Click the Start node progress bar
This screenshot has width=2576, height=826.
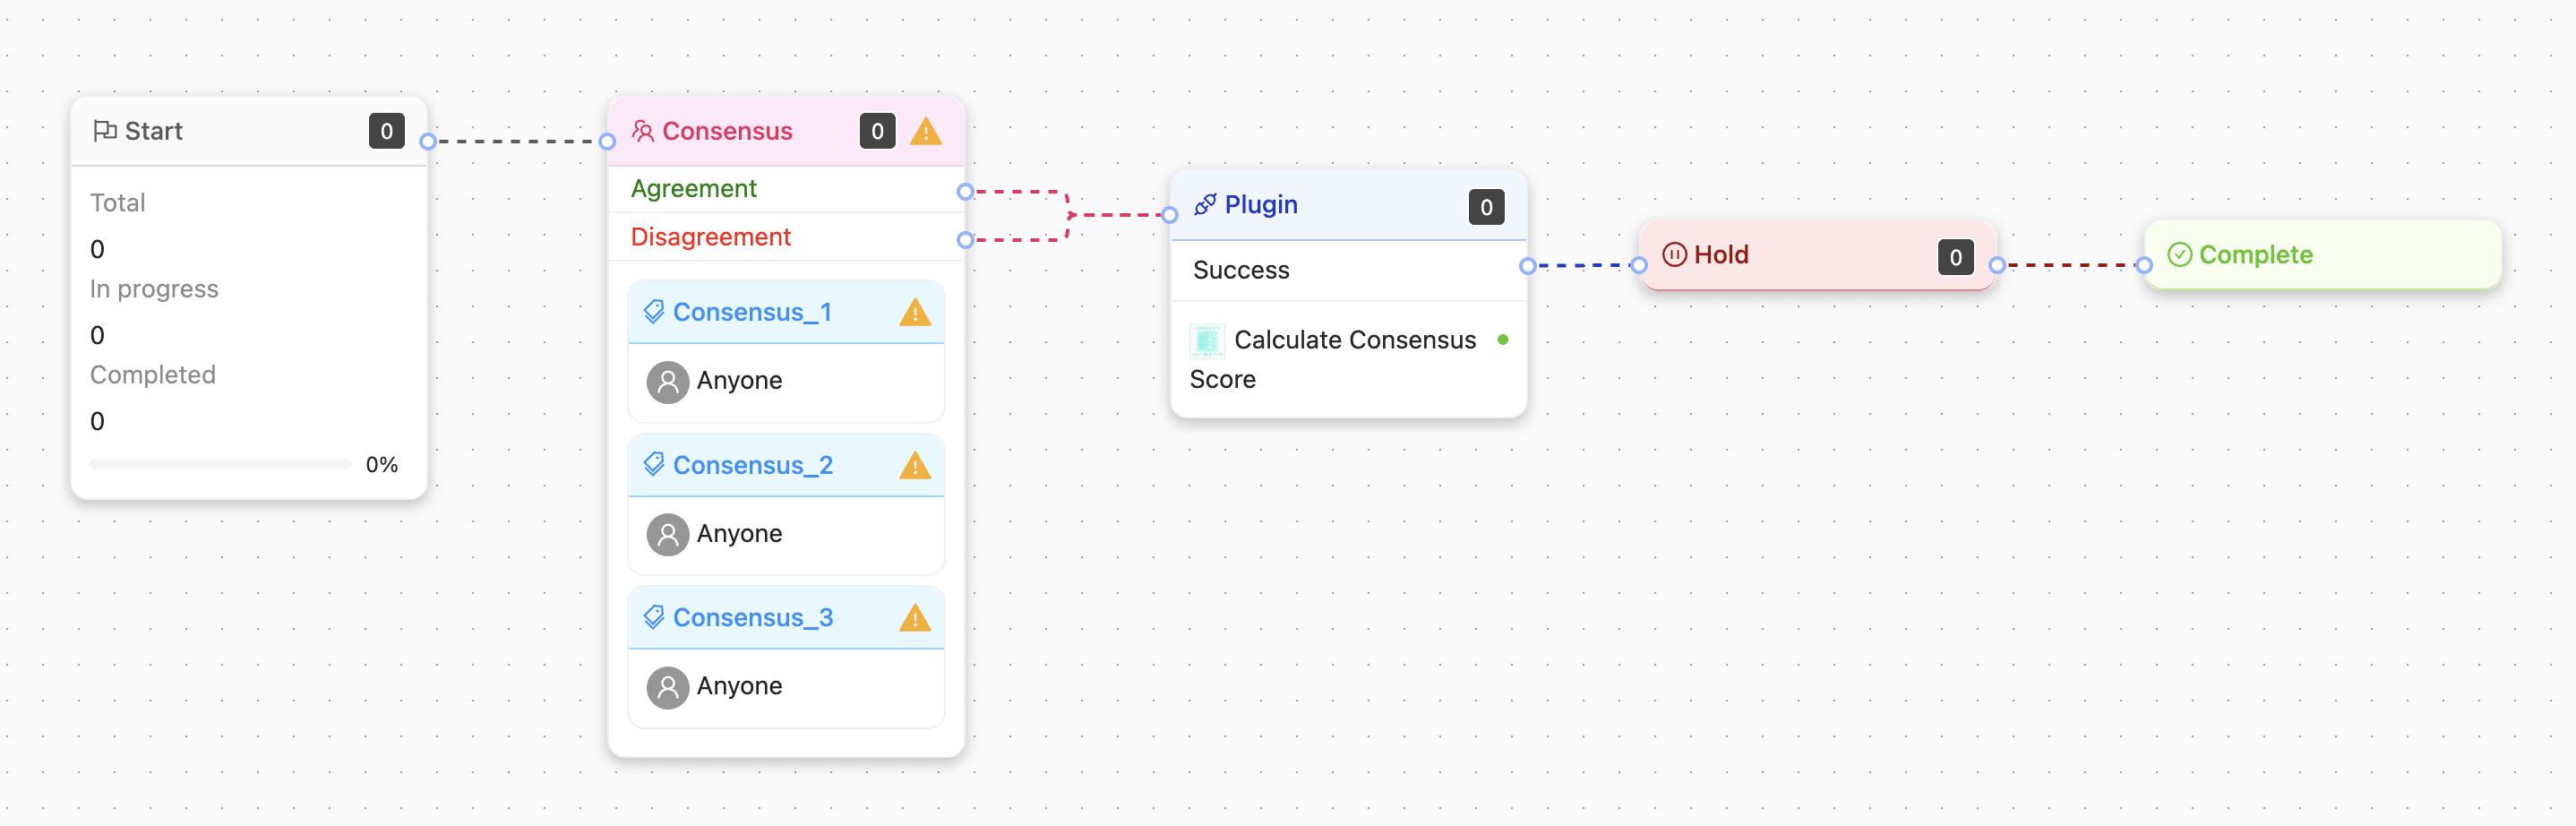coord(220,465)
